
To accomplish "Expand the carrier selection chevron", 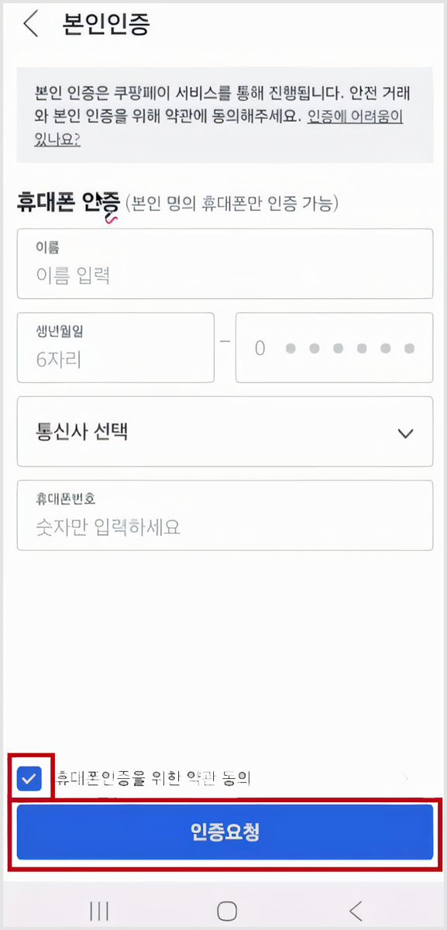I will pyautogui.click(x=405, y=433).
